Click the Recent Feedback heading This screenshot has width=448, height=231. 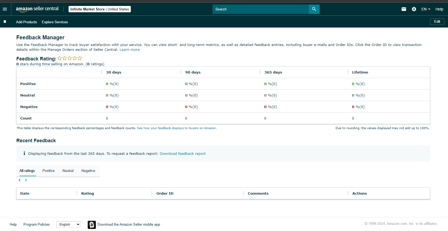pyautogui.click(x=36, y=141)
